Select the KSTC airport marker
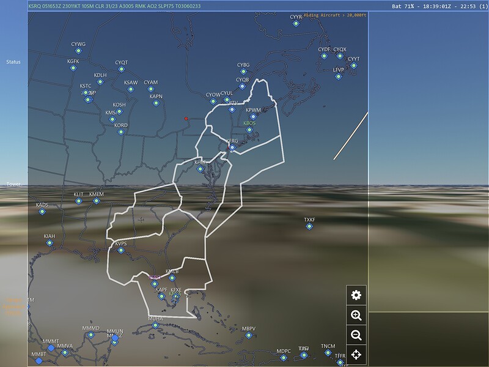489x367 pixels. point(86,92)
